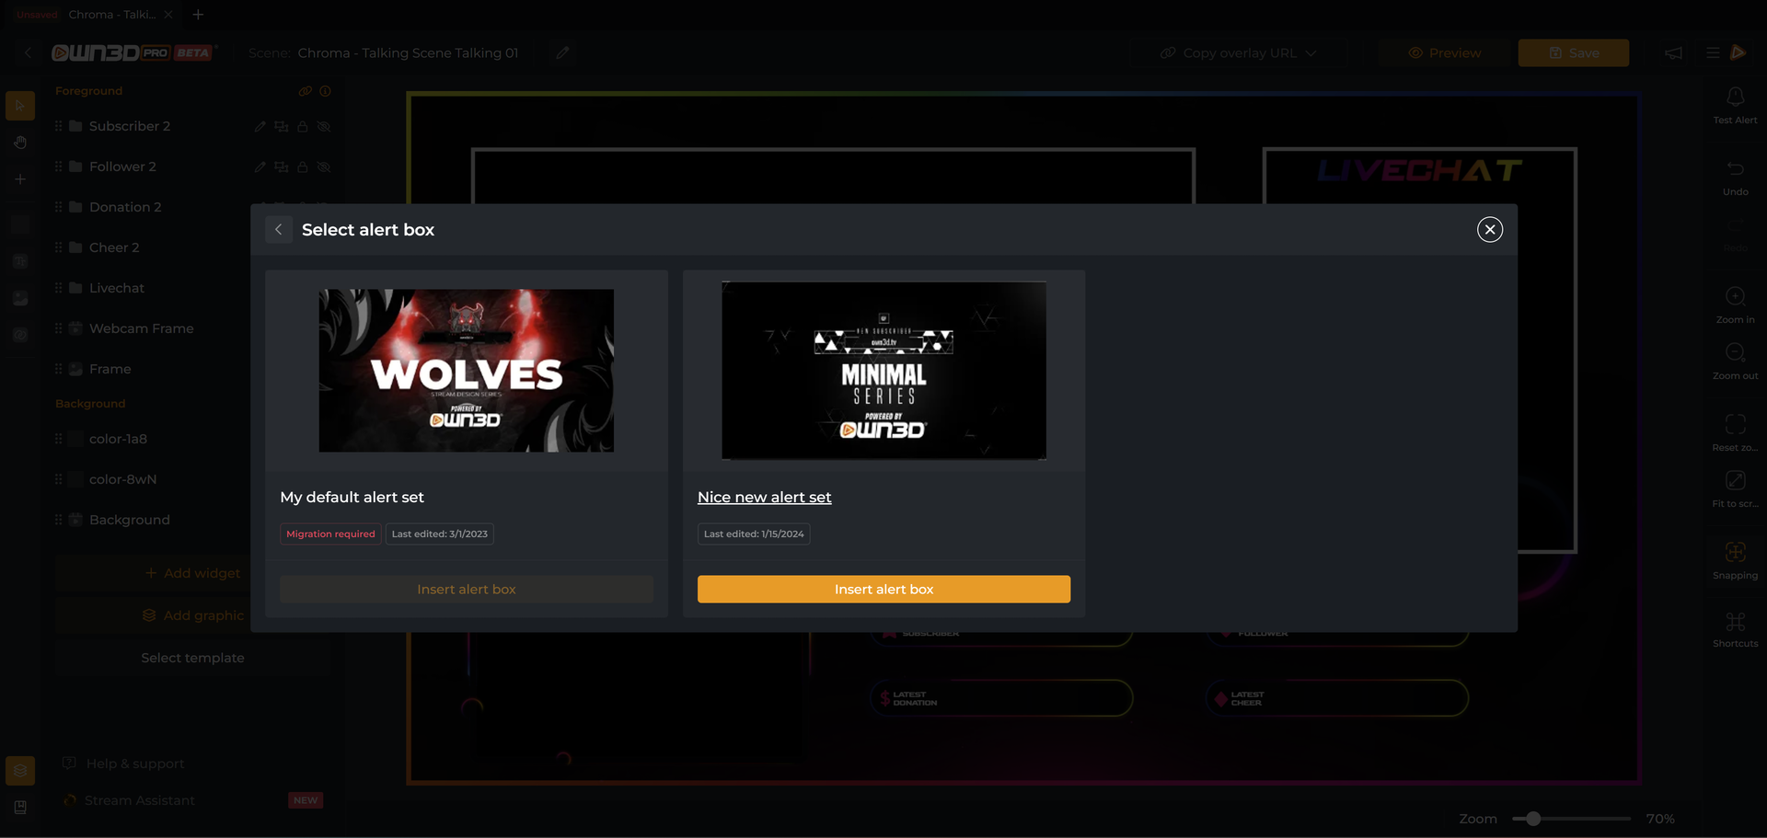Go back using the top-left arrow
The height and width of the screenshot is (838, 1767).
29,53
